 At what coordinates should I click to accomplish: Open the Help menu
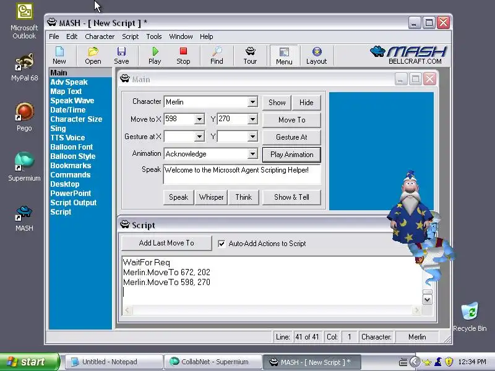(x=207, y=36)
